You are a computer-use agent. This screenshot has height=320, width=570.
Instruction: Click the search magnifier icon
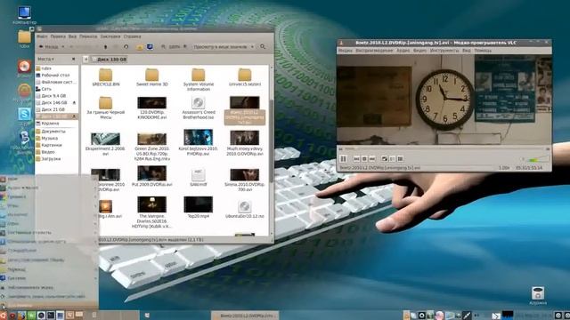tap(263, 46)
